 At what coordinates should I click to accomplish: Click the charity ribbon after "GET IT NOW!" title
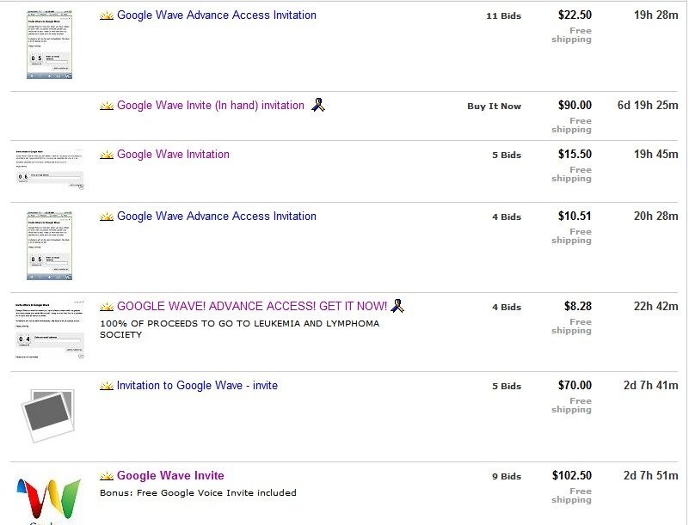(x=397, y=306)
